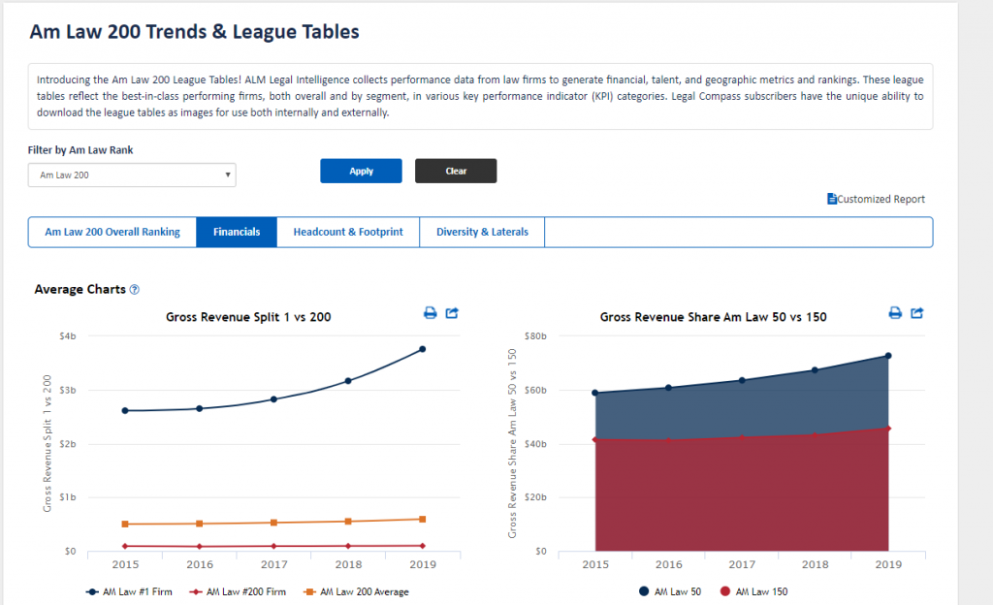Click the Clear button
Image resolution: width=993 pixels, height=605 pixels.
tap(456, 171)
